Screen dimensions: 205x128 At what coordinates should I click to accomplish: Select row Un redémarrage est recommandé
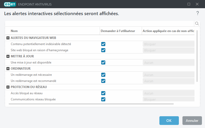100,81
